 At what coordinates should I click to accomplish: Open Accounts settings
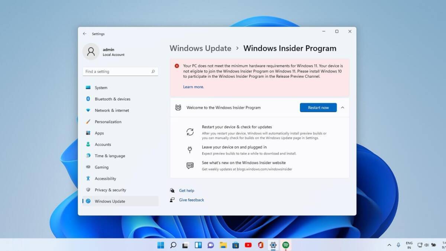[120, 144]
